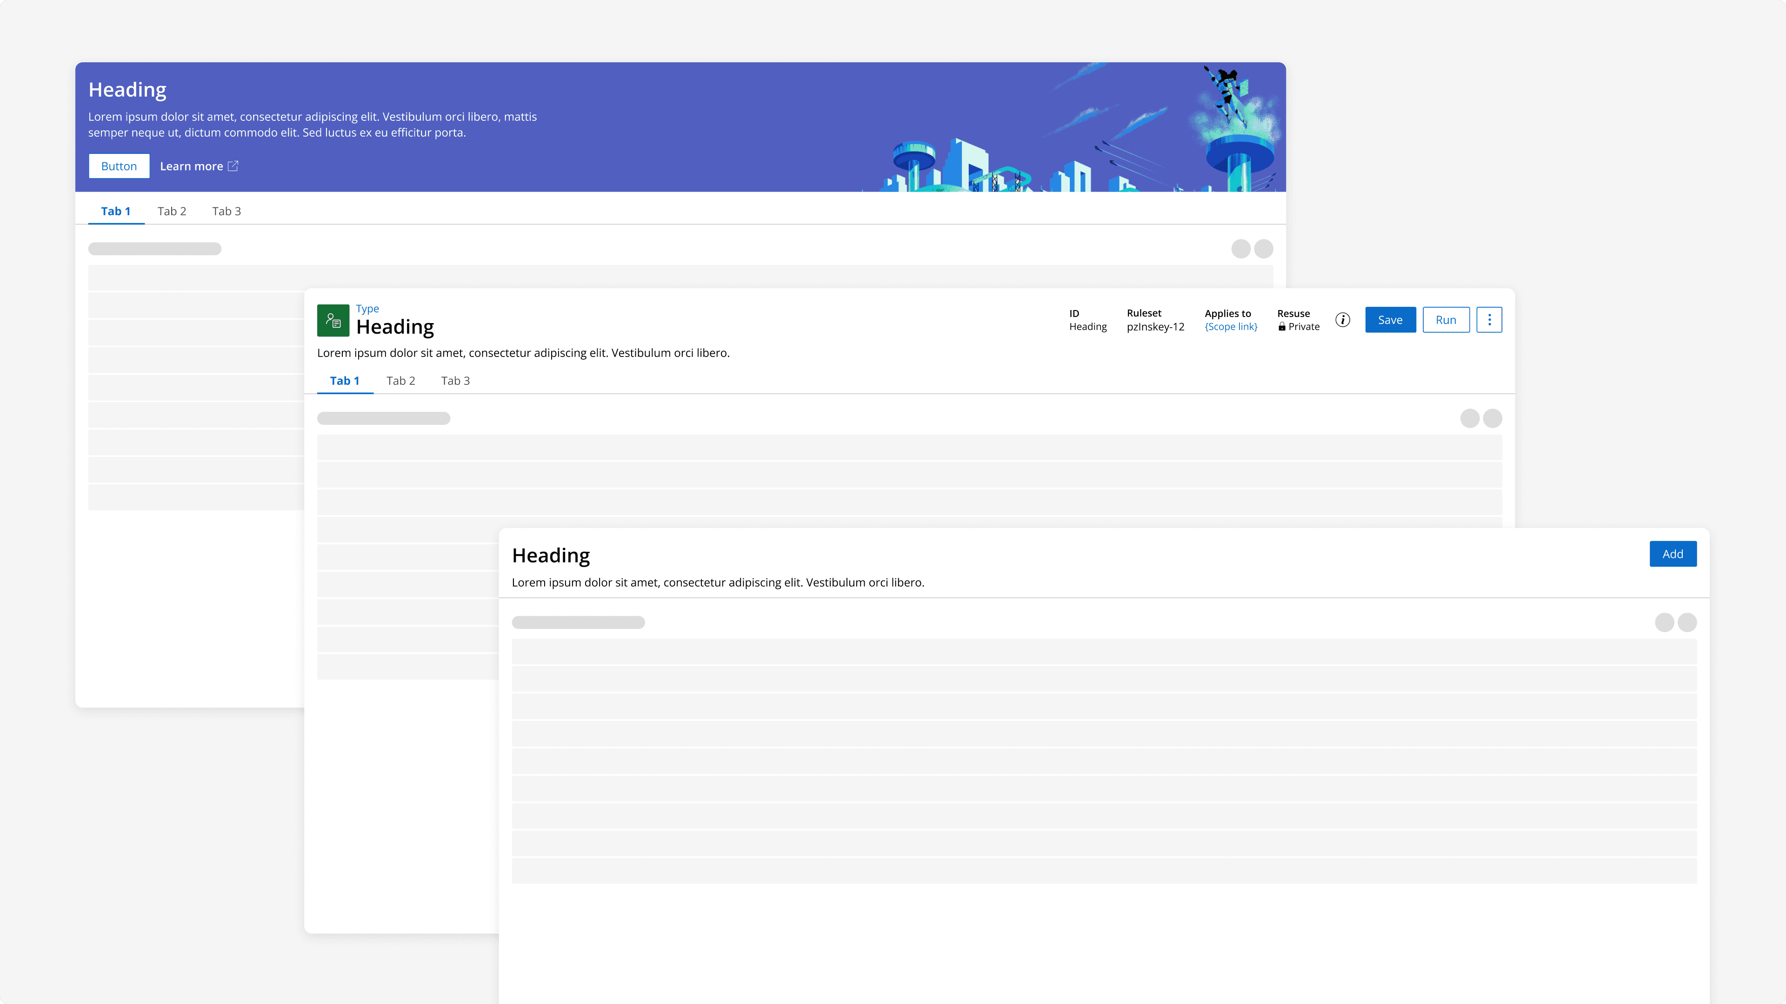Screen dimensions: 1786x1004
Task: Switch to Tab 2 in rule form
Action: 401,381
